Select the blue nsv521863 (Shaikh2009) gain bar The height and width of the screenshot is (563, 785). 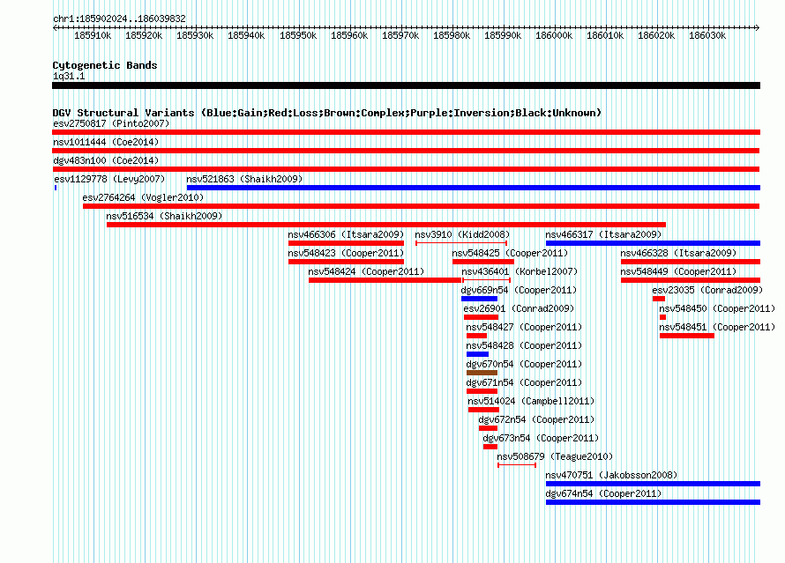pos(473,188)
